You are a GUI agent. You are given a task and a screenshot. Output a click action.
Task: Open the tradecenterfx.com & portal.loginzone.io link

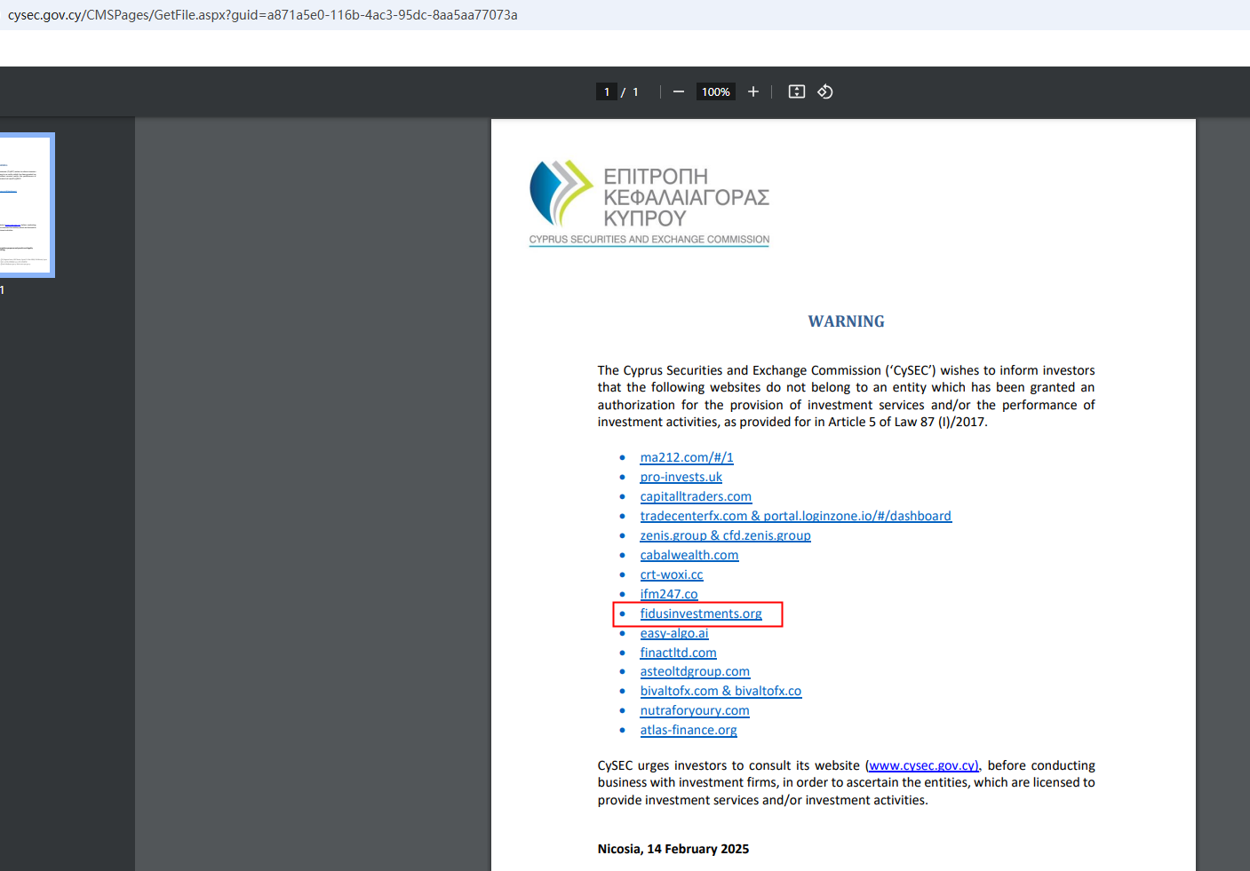796,516
